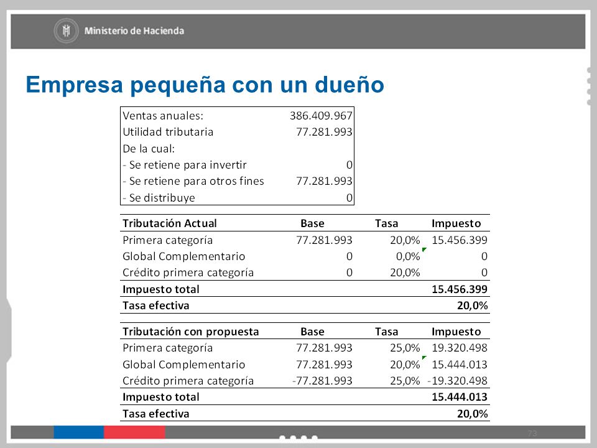Click the 'Tasa' header in Tributación Actual table

pyautogui.click(x=386, y=223)
